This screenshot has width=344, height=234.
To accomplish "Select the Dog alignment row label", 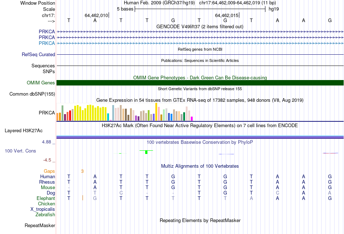I will pos(51,193).
